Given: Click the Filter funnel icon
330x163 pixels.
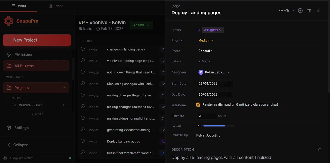Looking at the screenshot, I should pos(82,41).
